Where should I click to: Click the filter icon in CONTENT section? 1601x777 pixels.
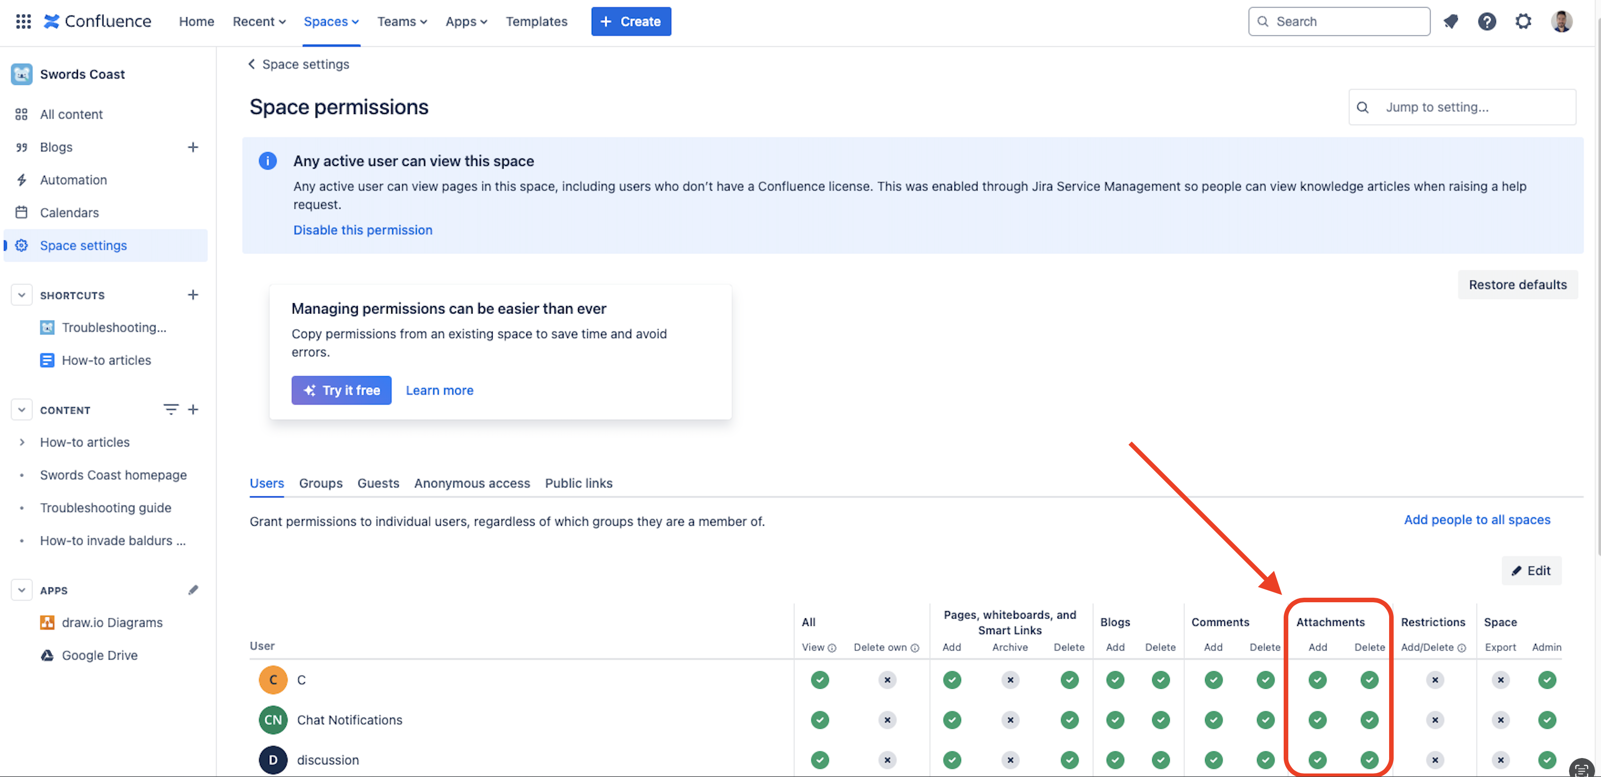click(170, 409)
